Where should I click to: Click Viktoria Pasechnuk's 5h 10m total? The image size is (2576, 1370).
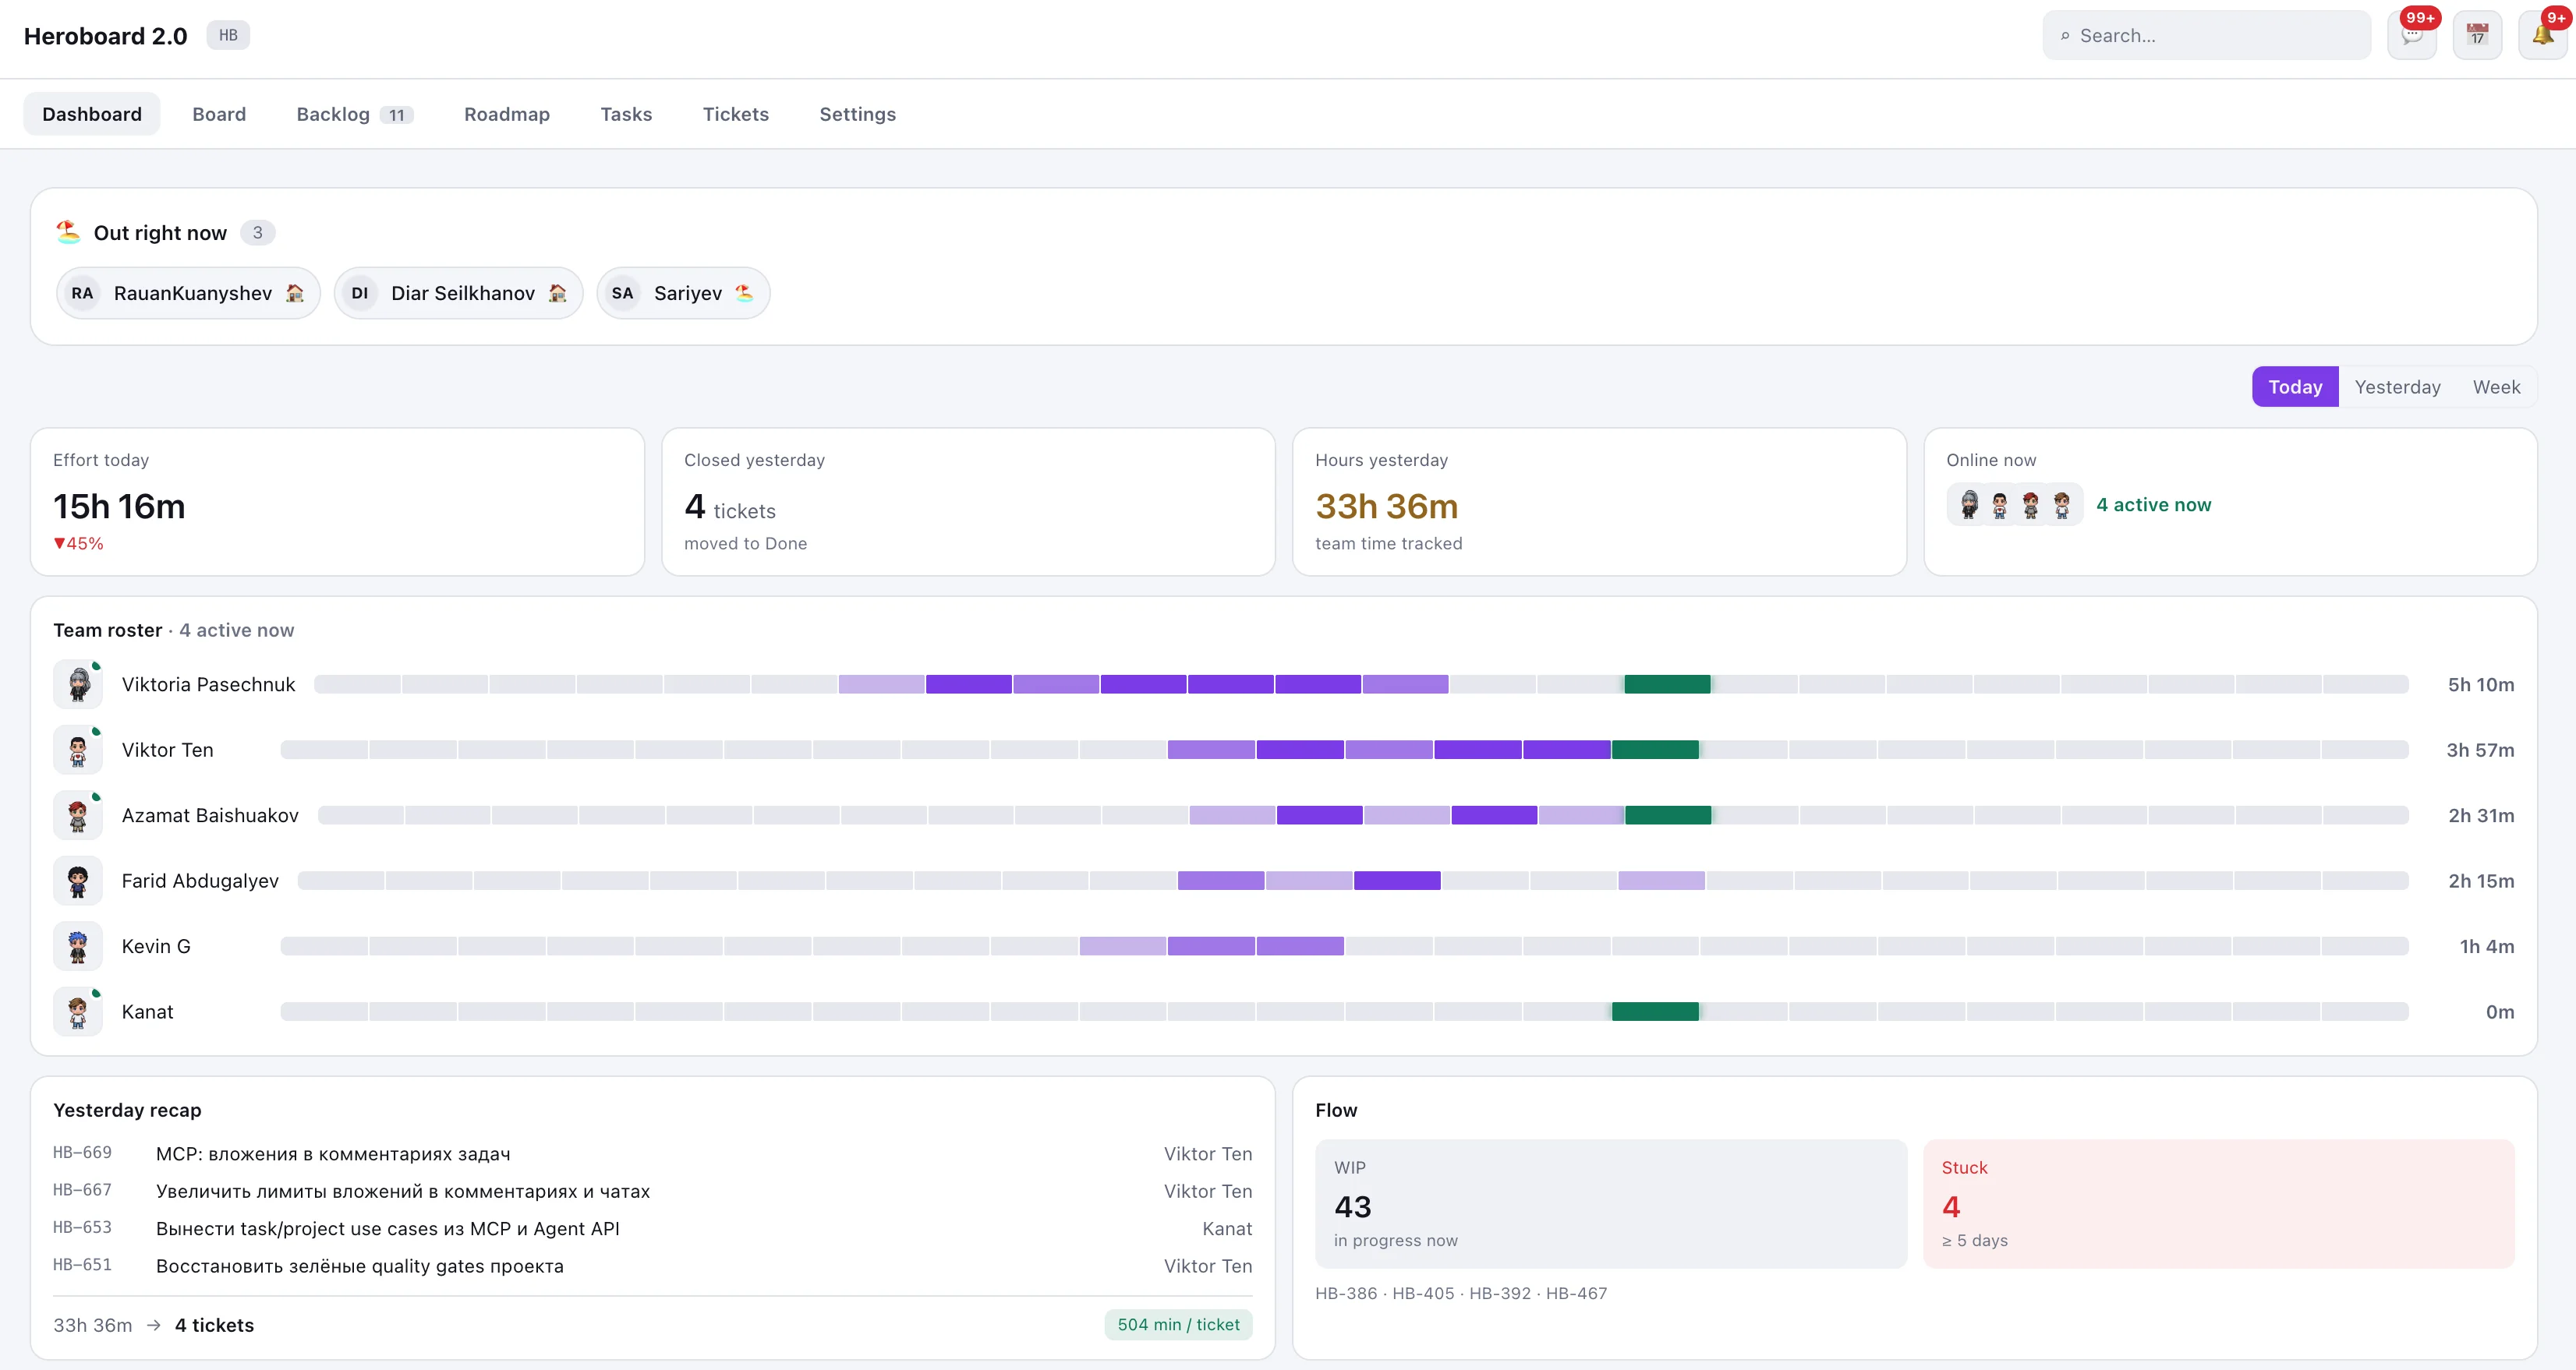(x=2480, y=684)
